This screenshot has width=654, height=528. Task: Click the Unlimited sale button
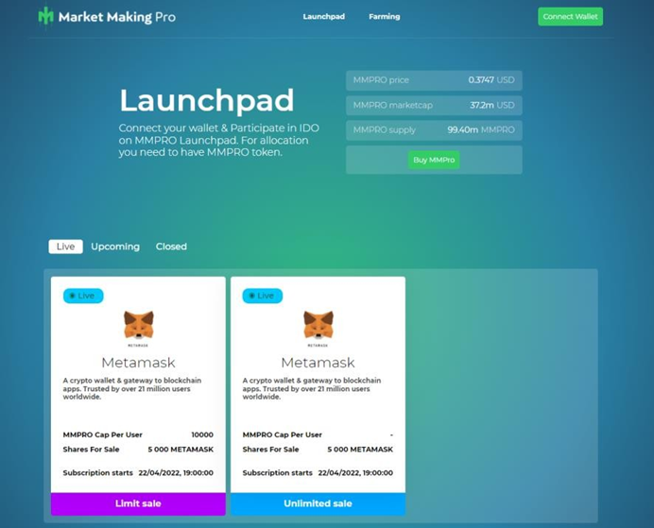318,503
